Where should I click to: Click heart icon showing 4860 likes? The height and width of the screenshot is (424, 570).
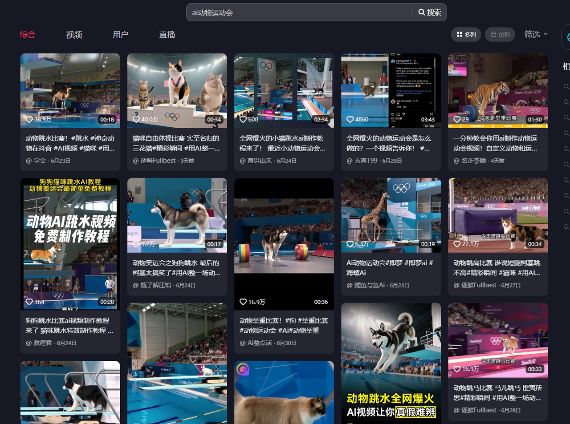[350, 119]
